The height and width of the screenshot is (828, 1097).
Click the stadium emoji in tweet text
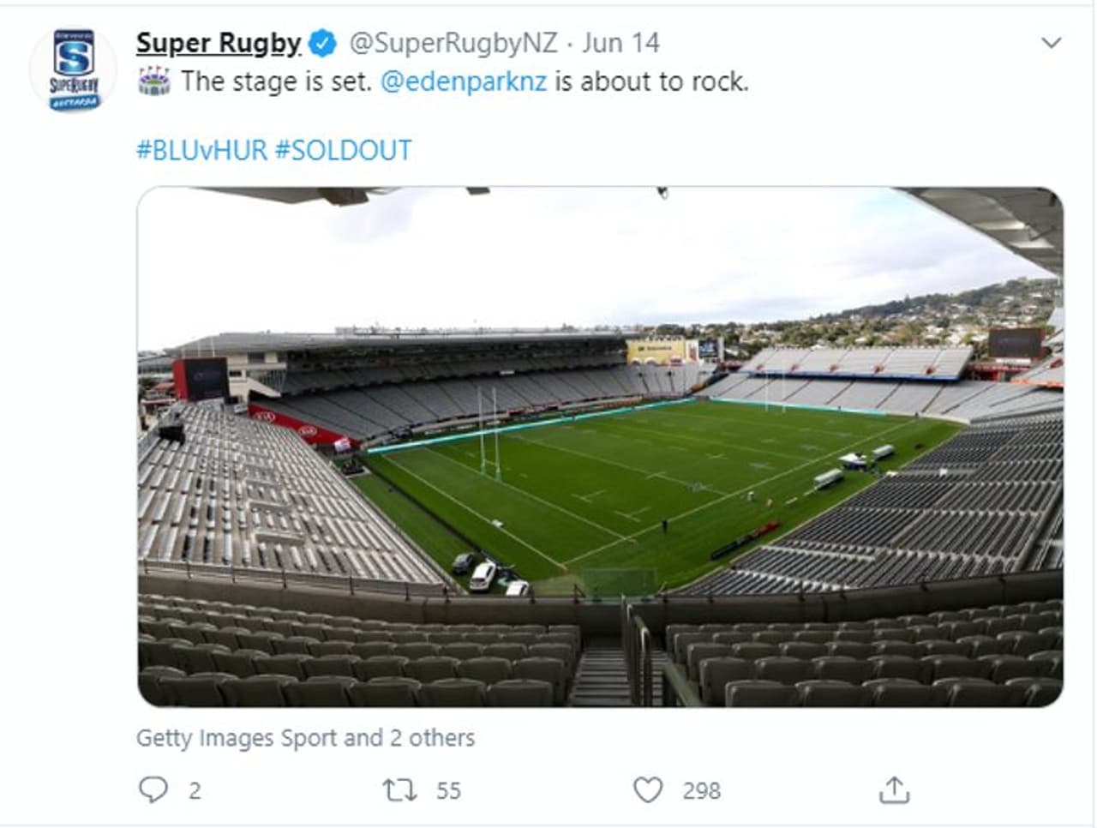coord(154,81)
